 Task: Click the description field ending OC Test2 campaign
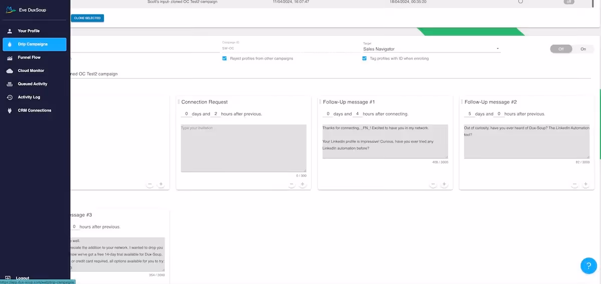point(331,73)
